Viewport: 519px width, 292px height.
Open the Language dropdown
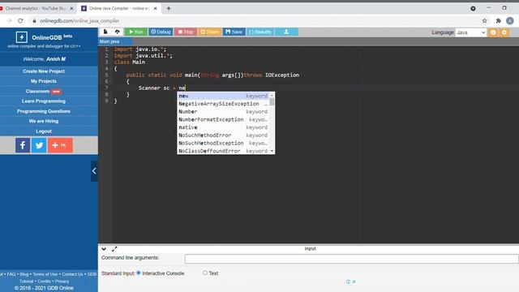pyautogui.click(x=470, y=32)
